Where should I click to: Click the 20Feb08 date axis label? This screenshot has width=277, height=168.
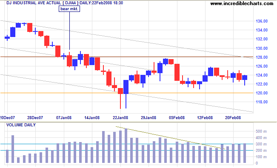233,118
